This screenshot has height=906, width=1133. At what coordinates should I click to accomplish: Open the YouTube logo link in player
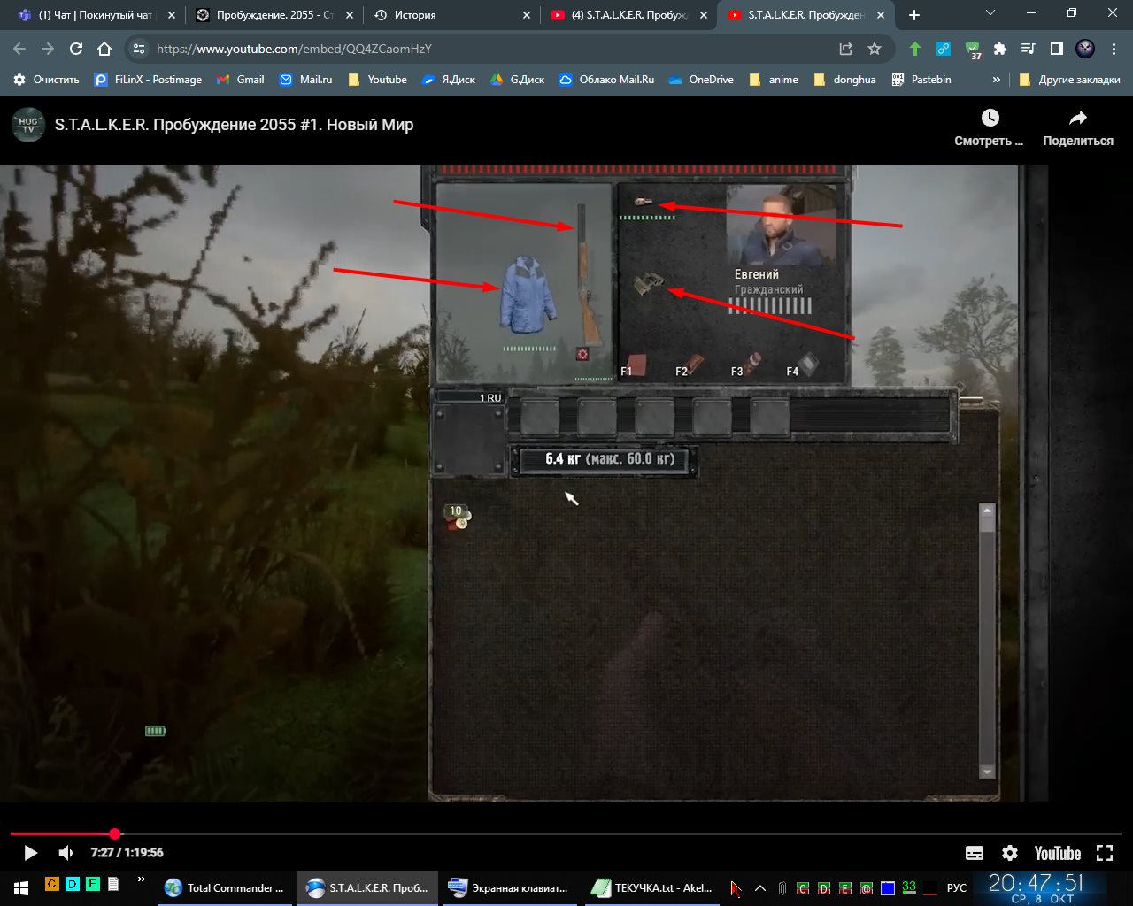click(1058, 853)
